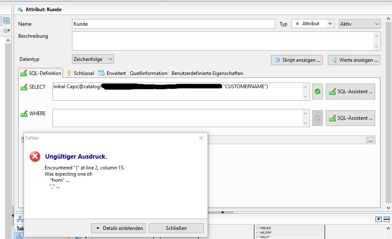Click the Ungültiger Ausdruck error heading
Viewport: 392px width, 239px height.
pyautogui.click(x=76, y=157)
